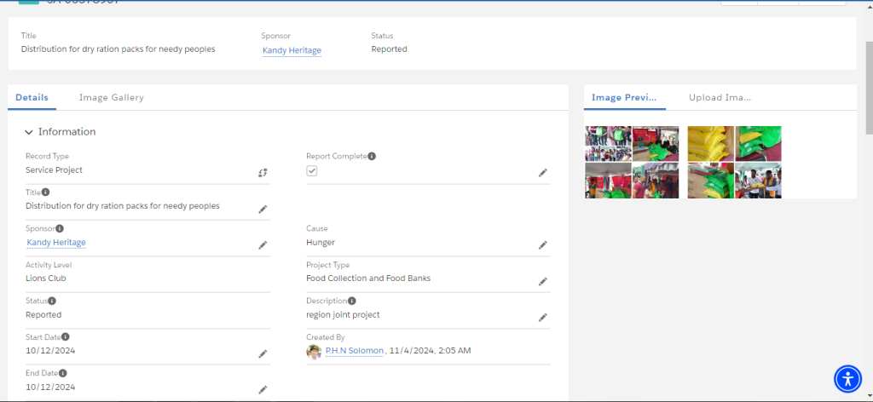Click the change Record Type icon
Screen dimensions: 873x402
(x=263, y=172)
